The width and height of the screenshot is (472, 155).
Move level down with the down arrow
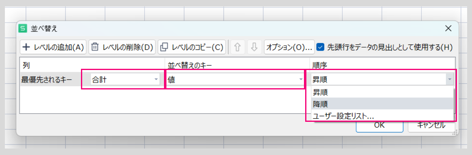[254, 47]
